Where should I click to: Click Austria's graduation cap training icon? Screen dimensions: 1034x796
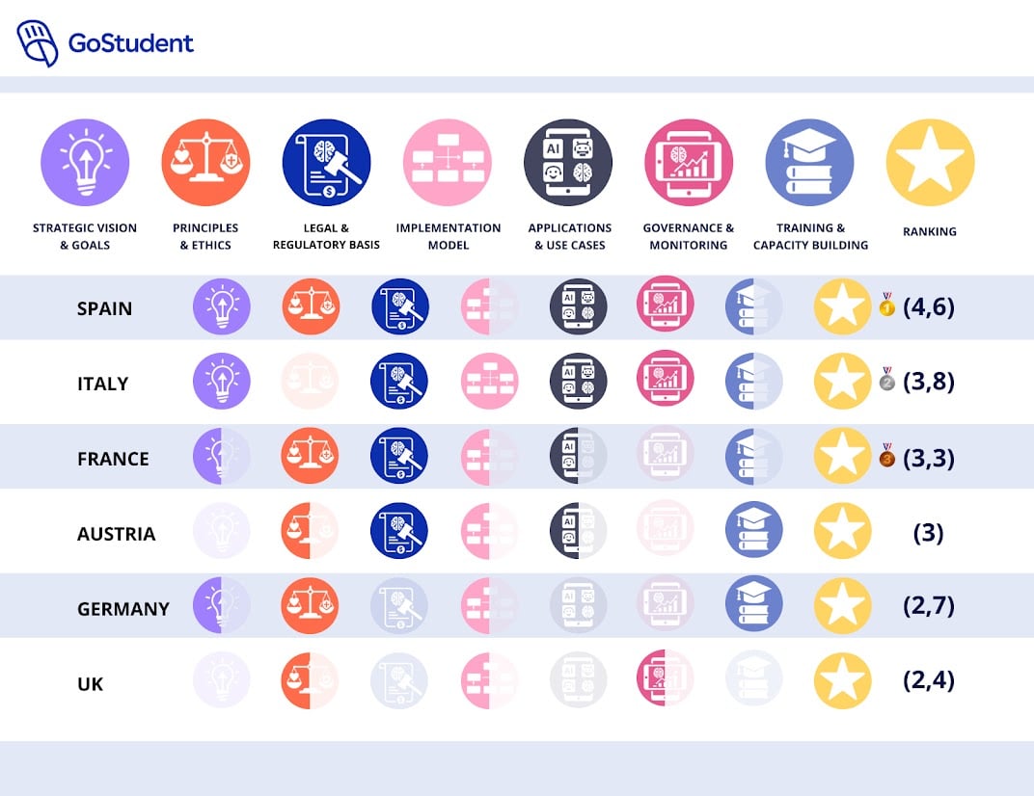pos(753,531)
